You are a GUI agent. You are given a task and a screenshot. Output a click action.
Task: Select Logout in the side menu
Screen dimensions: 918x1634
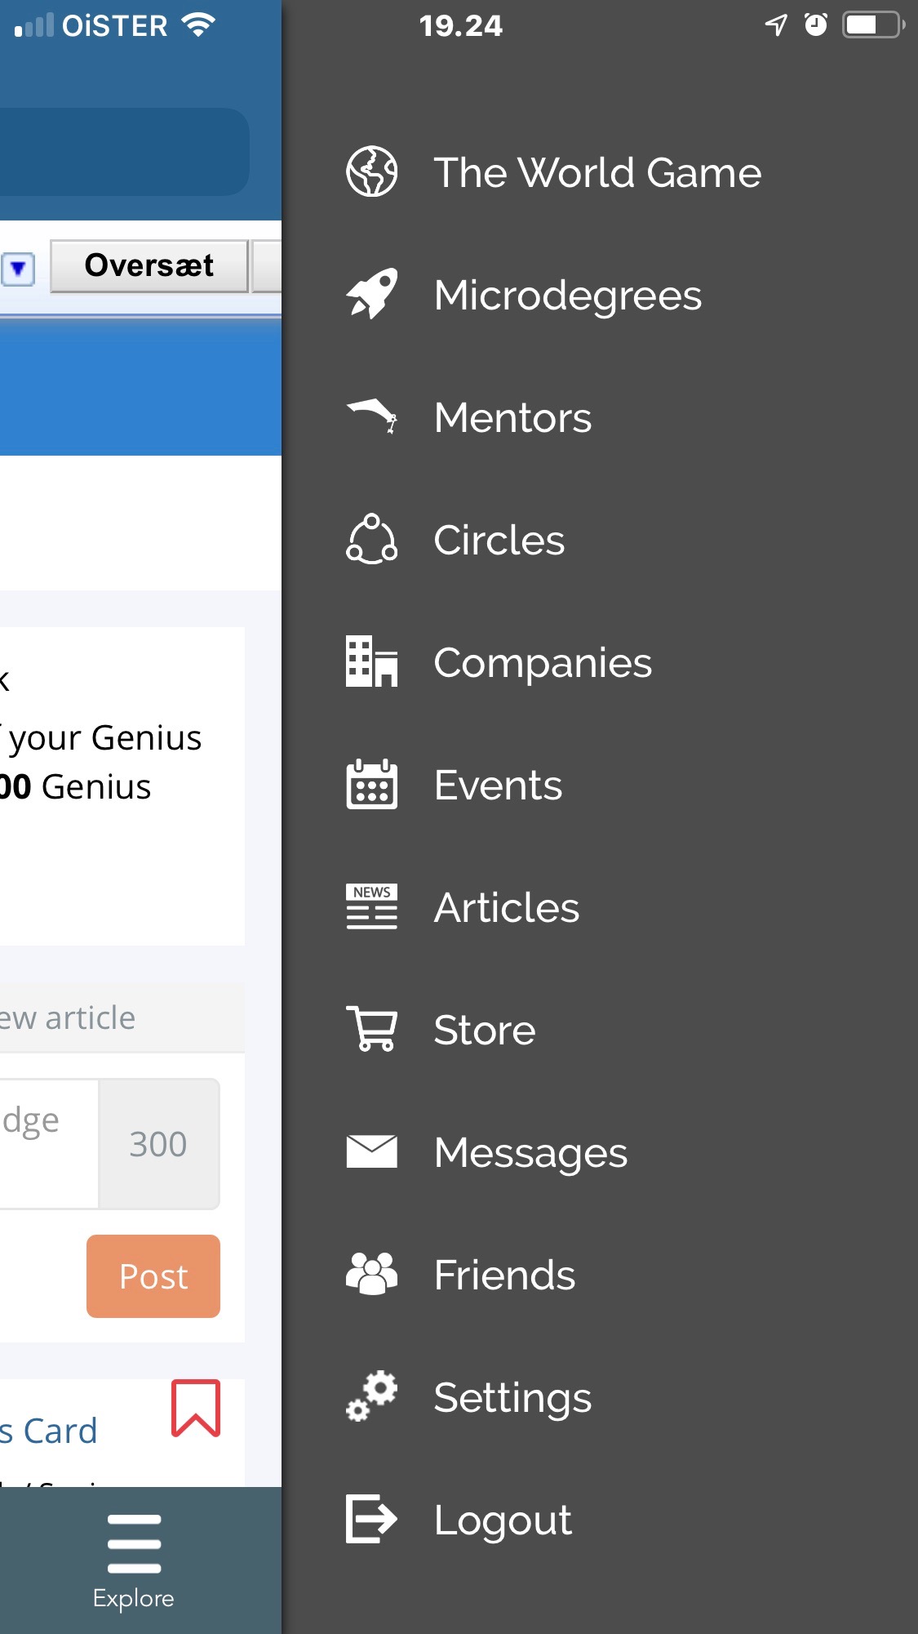pyautogui.click(x=503, y=1520)
